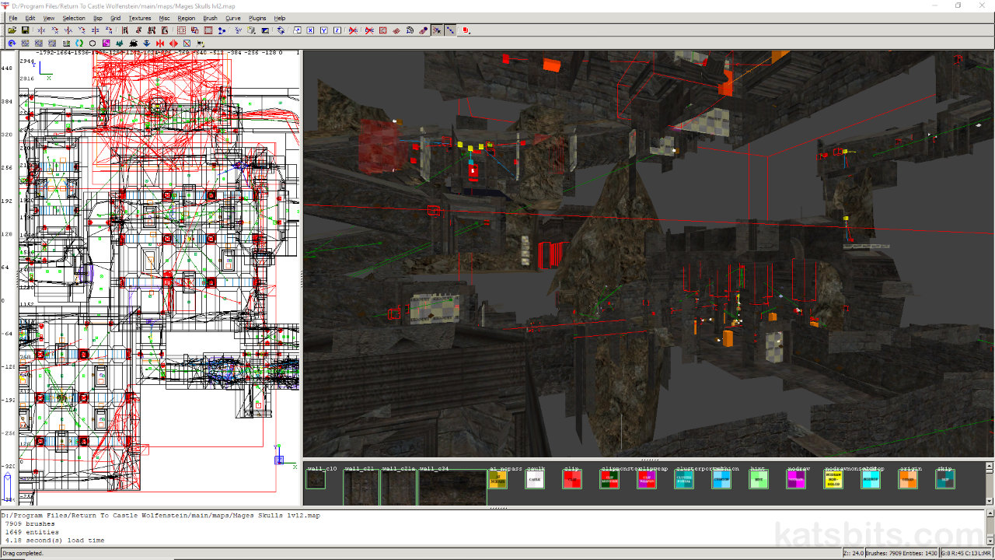
Task: Select the wall_c34 texture thumbnail
Action: coord(452,488)
